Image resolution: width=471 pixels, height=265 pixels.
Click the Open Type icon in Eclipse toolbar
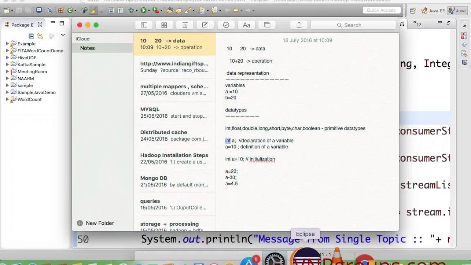170,11
